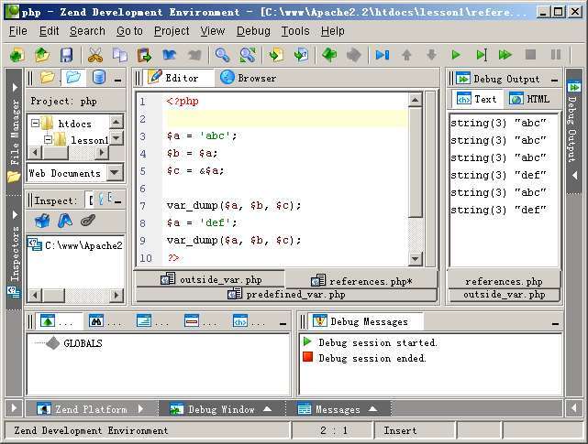
Task: Open the predefined_var.php editor tab
Action: click(x=286, y=294)
